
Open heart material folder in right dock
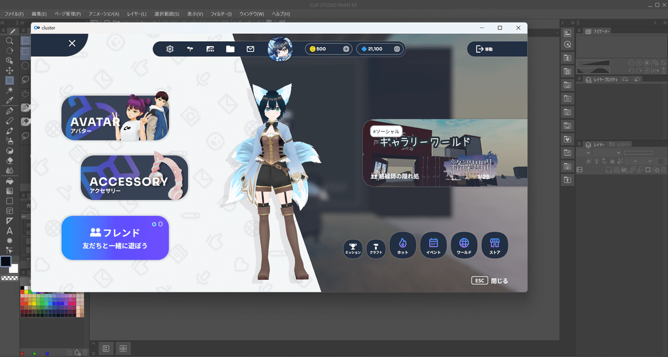point(567,138)
